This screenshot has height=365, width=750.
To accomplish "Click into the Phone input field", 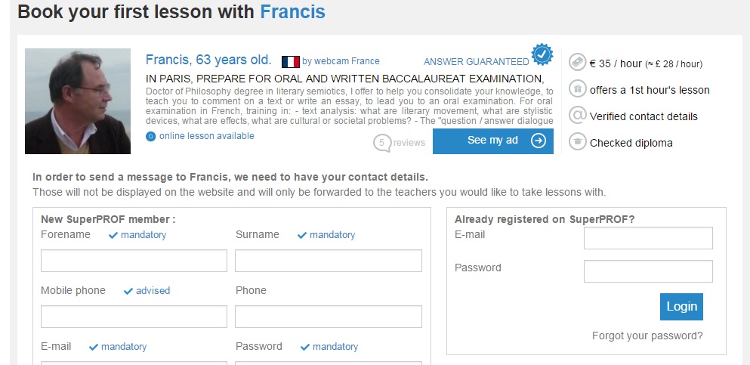I will click(x=328, y=317).
